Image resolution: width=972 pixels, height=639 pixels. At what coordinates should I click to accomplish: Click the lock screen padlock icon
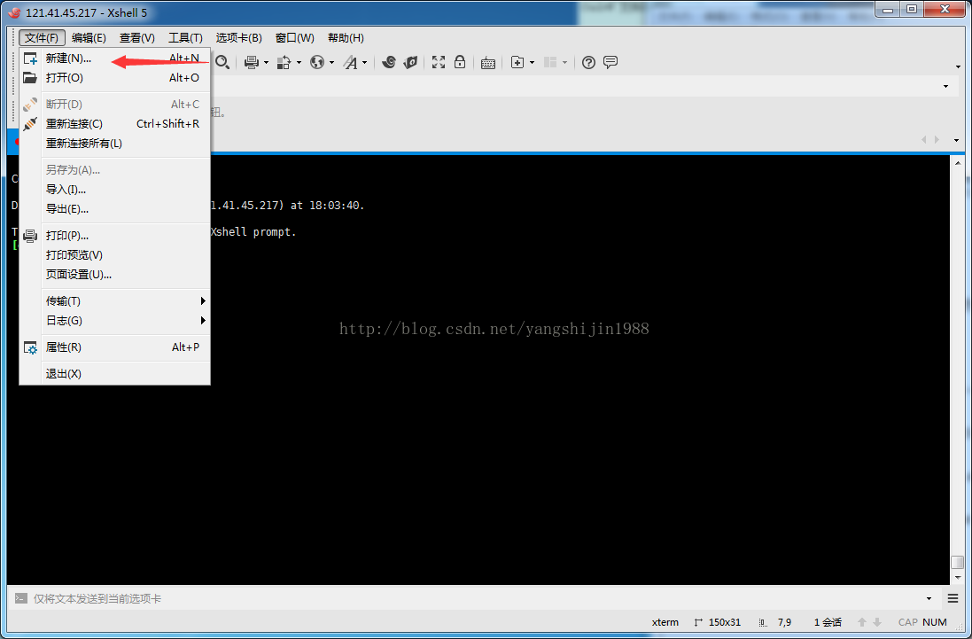click(x=459, y=62)
